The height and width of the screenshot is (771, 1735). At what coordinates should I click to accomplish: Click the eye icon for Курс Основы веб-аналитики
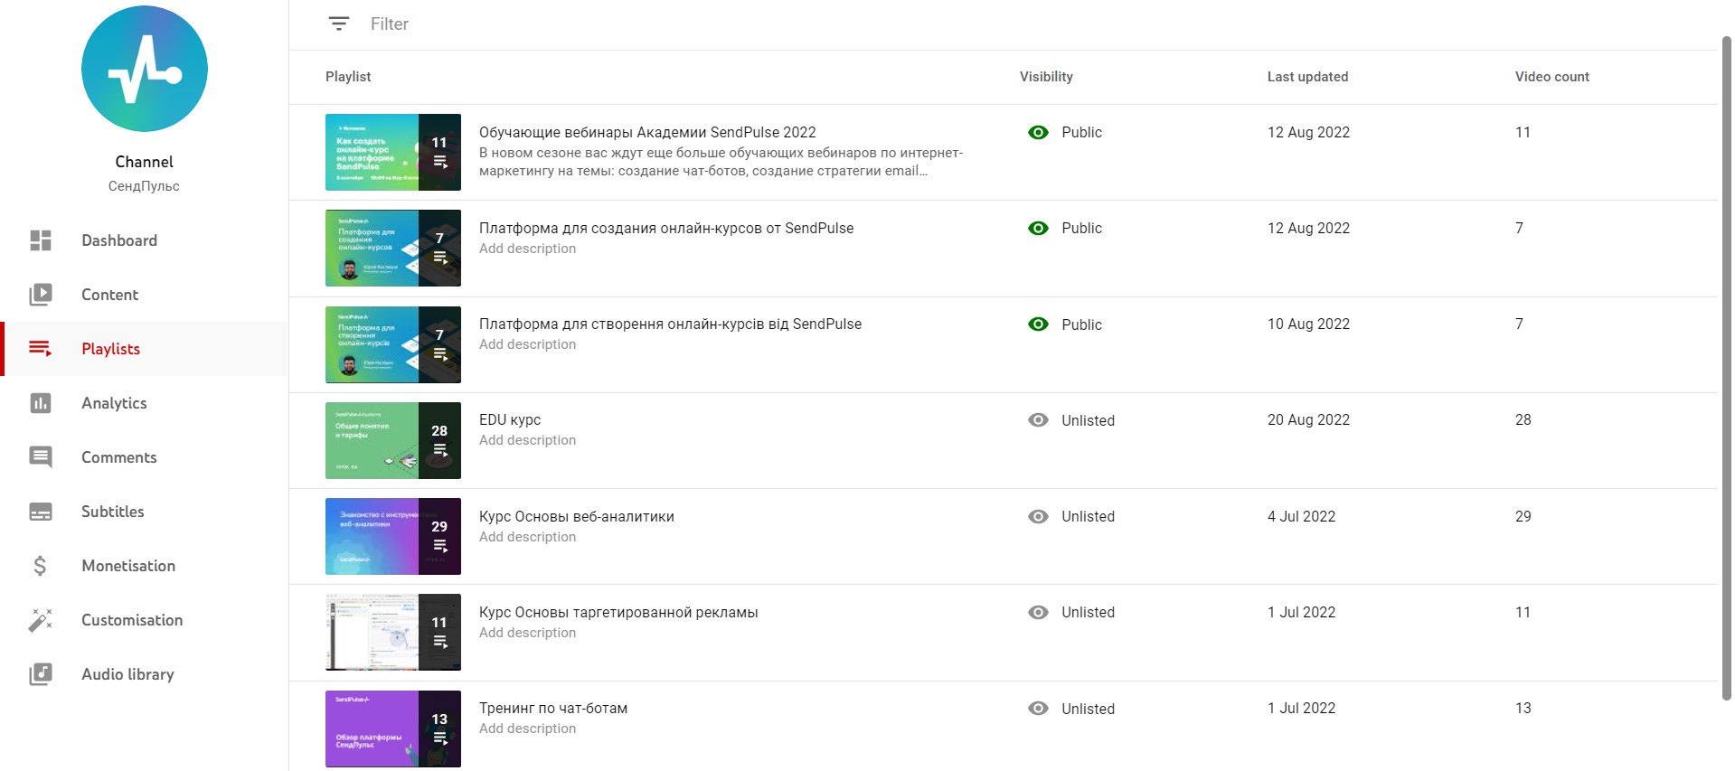(1039, 516)
